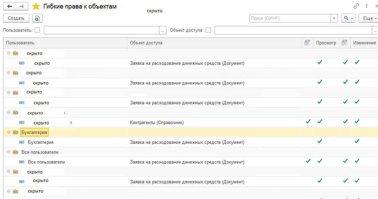378x199 pixels.
Task: Copy link using the chain icon
Action: tap(357, 6)
